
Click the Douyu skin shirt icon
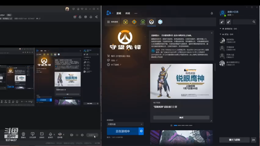click(x=82, y=9)
